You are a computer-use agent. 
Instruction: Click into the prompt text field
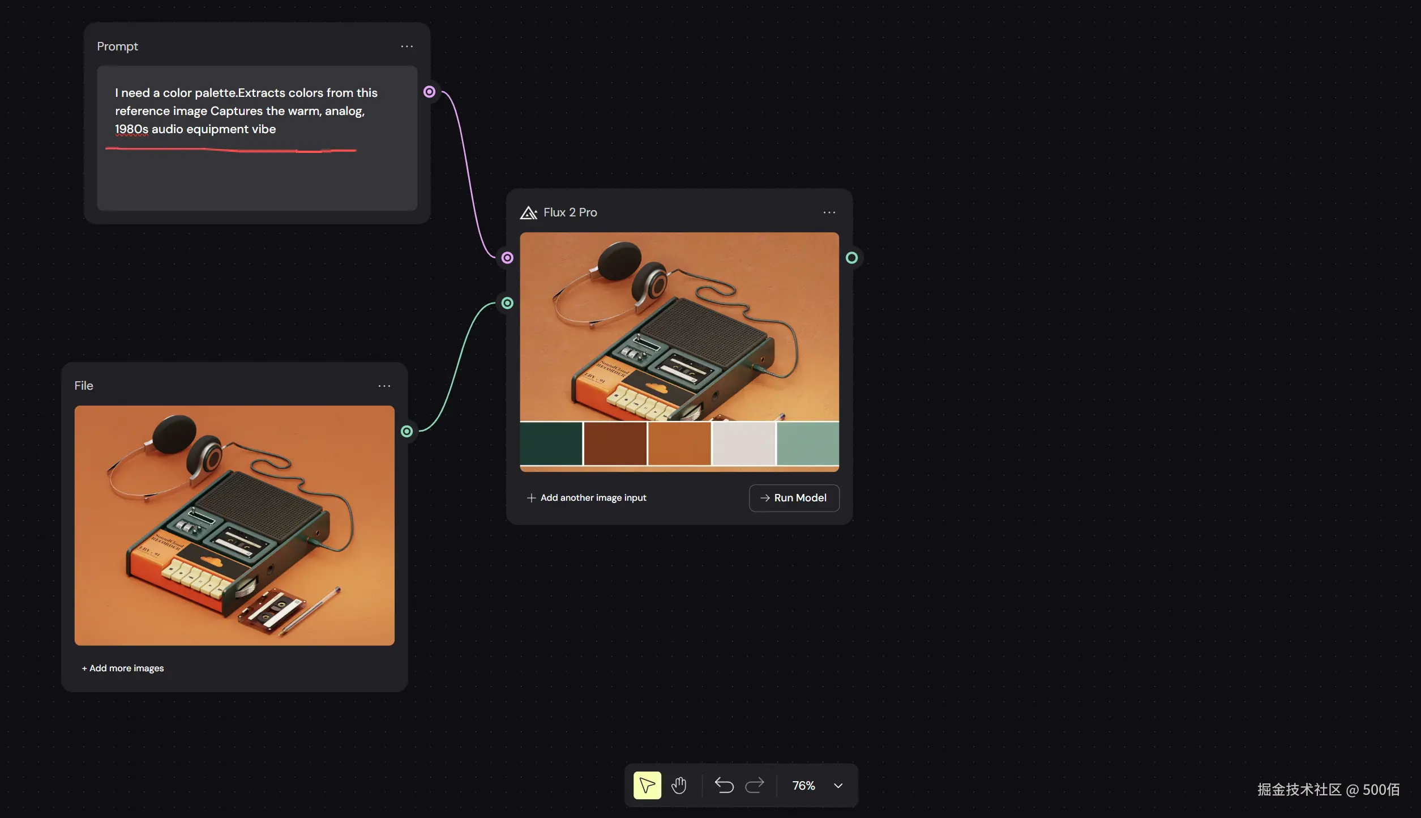pyautogui.click(x=256, y=170)
